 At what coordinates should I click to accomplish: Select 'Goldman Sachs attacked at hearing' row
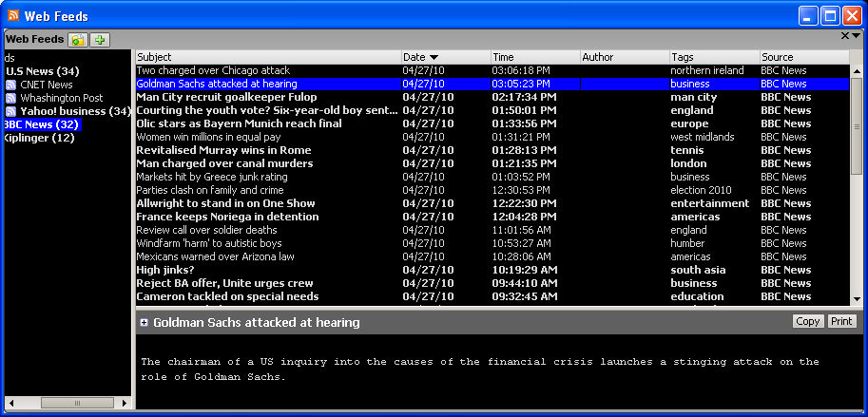[492, 84]
